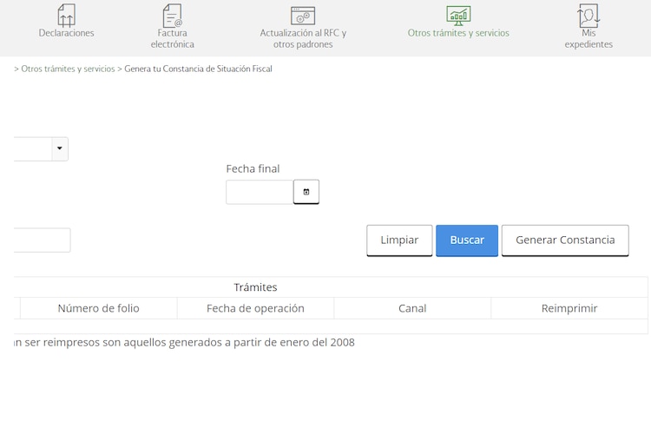Screen dimensions: 651x421
Task: Focus the Fecha final date field
Action: (x=260, y=192)
